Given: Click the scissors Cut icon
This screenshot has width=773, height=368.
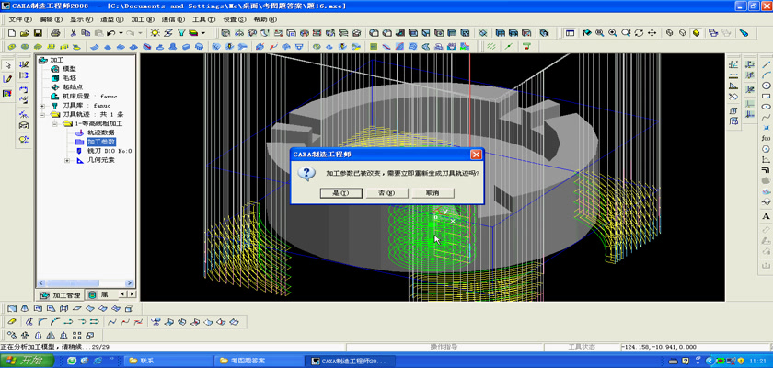Looking at the screenshot, I should click(x=73, y=33).
